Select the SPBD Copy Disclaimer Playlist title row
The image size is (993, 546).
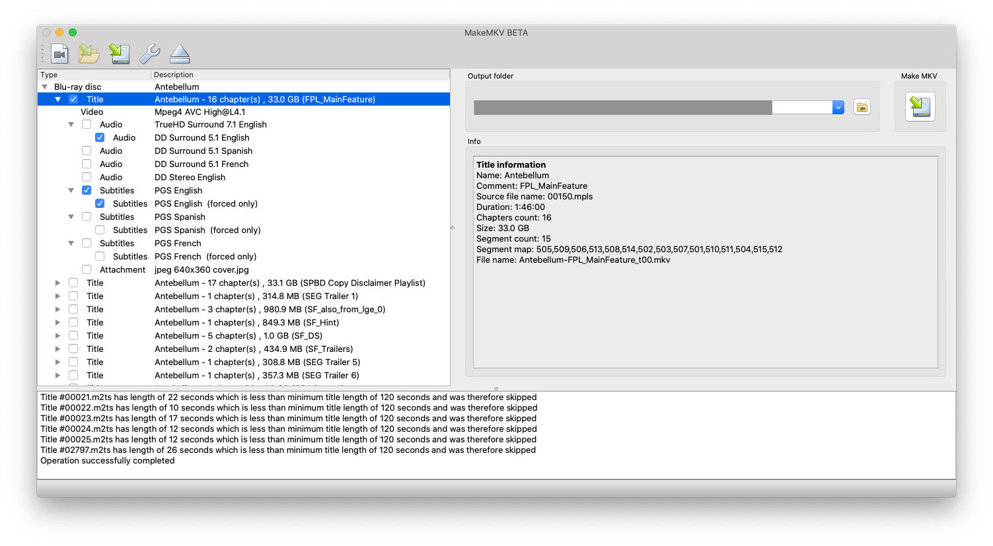coord(289,283)
